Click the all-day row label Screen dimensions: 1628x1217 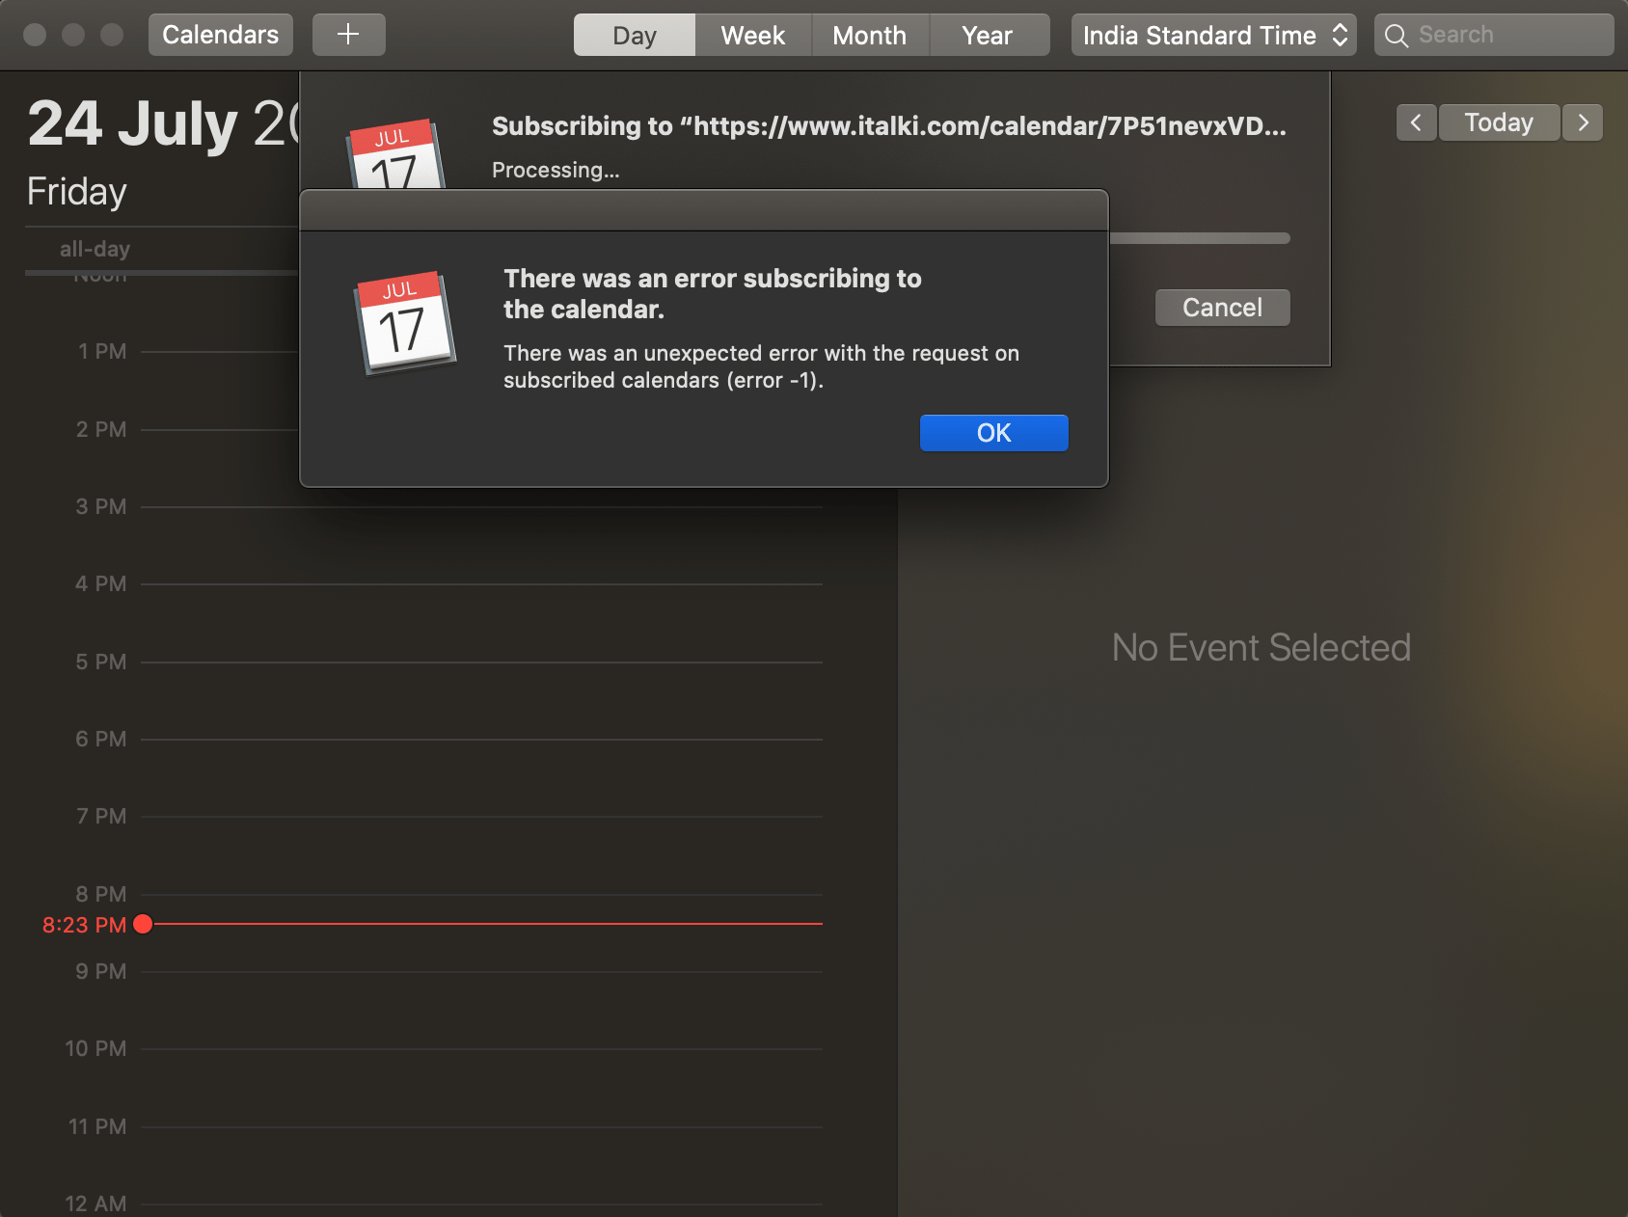(x=95, y=249)
